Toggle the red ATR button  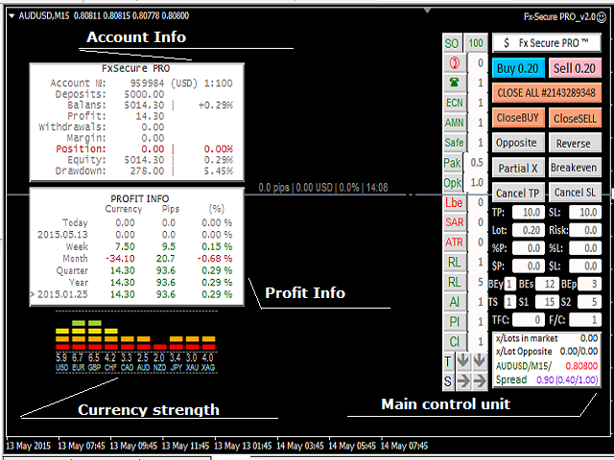point(454,242)
